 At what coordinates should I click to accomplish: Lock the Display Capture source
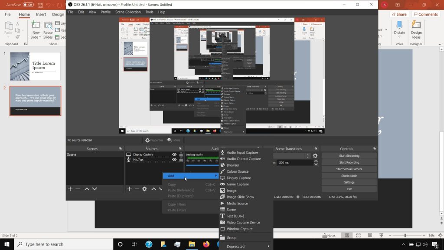coord(181,155)
